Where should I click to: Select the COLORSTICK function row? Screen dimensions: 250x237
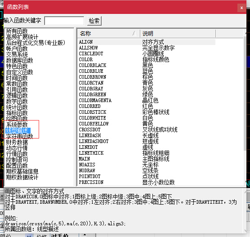[x=147, y=112]
